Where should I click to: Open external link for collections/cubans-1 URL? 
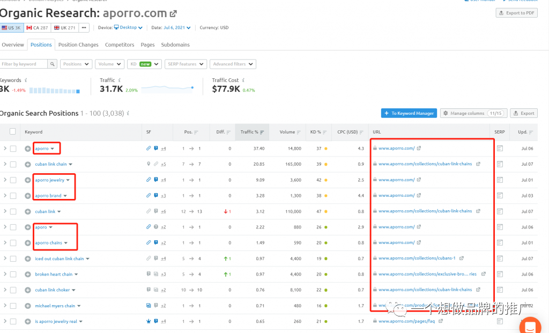pos(462,258)
